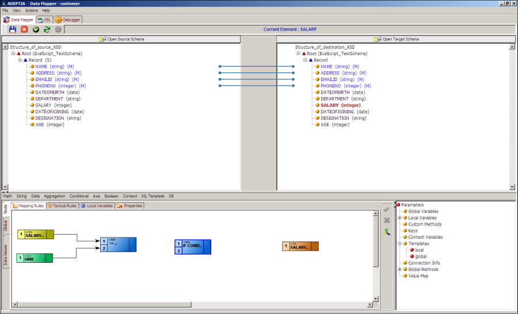Select source DEPARTMENT (string) element
This screenshot has width=518, height=314.
click(58, 99)
